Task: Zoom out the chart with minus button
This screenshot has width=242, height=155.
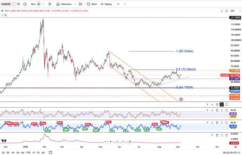Action: coord(105,142)
